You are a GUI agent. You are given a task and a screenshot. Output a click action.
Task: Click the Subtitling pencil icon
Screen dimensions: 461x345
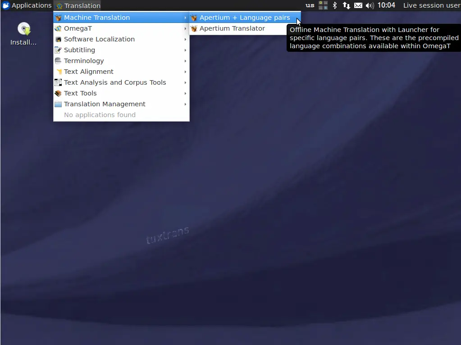coord(58,50)
